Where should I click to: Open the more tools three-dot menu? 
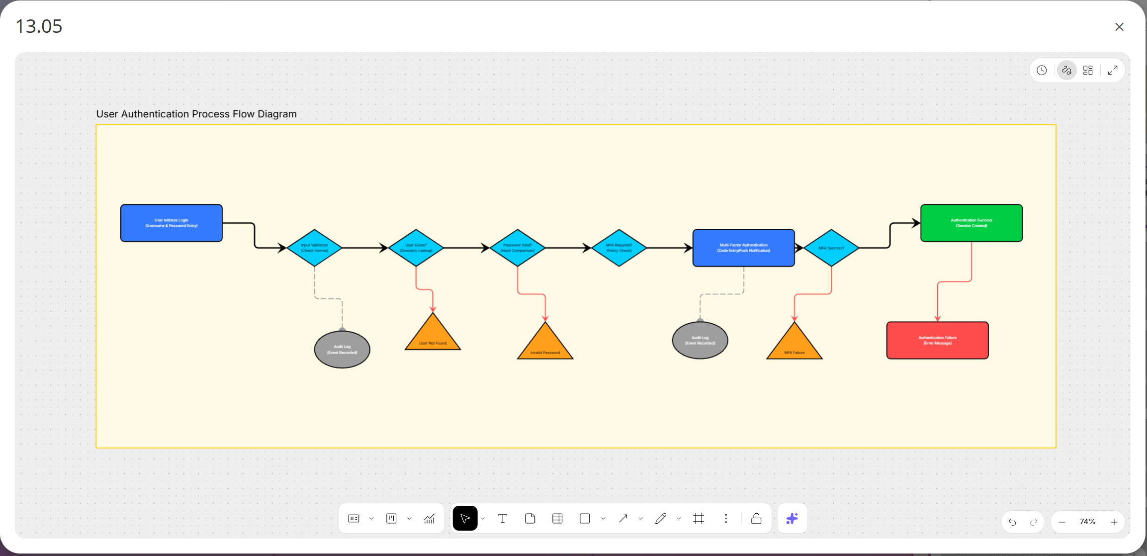point(726,519)
